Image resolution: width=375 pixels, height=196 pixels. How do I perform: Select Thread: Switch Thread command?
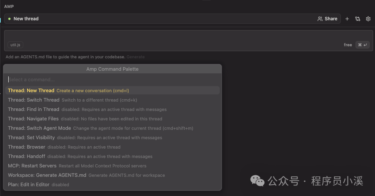coord(112,100)
